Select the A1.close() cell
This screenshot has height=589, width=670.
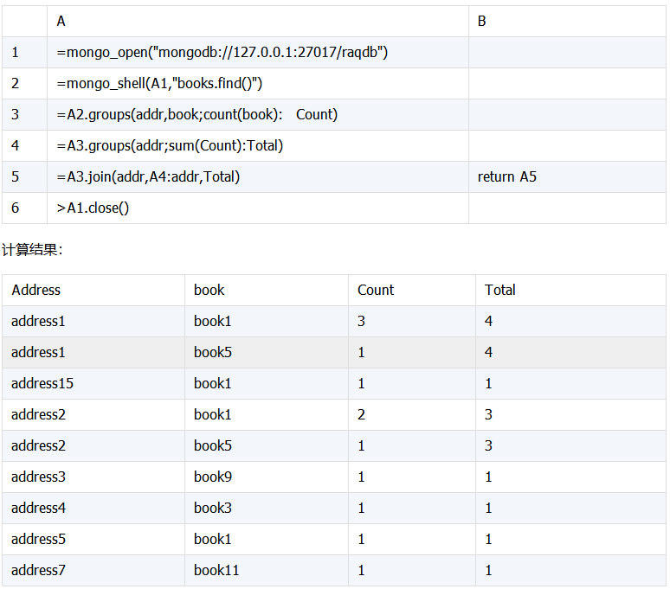pyautogui.click(x=93, y=208)
